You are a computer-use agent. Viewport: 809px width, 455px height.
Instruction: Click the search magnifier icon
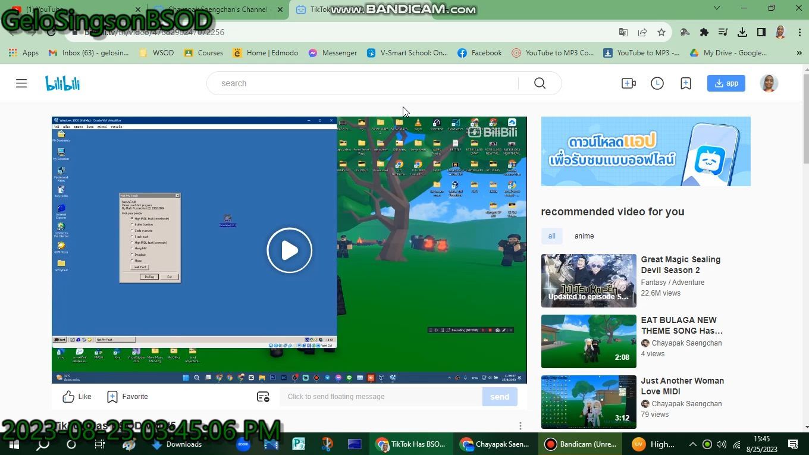click(540, 83)
